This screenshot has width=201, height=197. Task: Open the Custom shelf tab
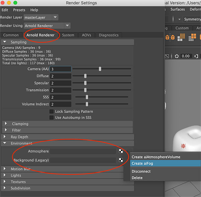pos(182,28)
